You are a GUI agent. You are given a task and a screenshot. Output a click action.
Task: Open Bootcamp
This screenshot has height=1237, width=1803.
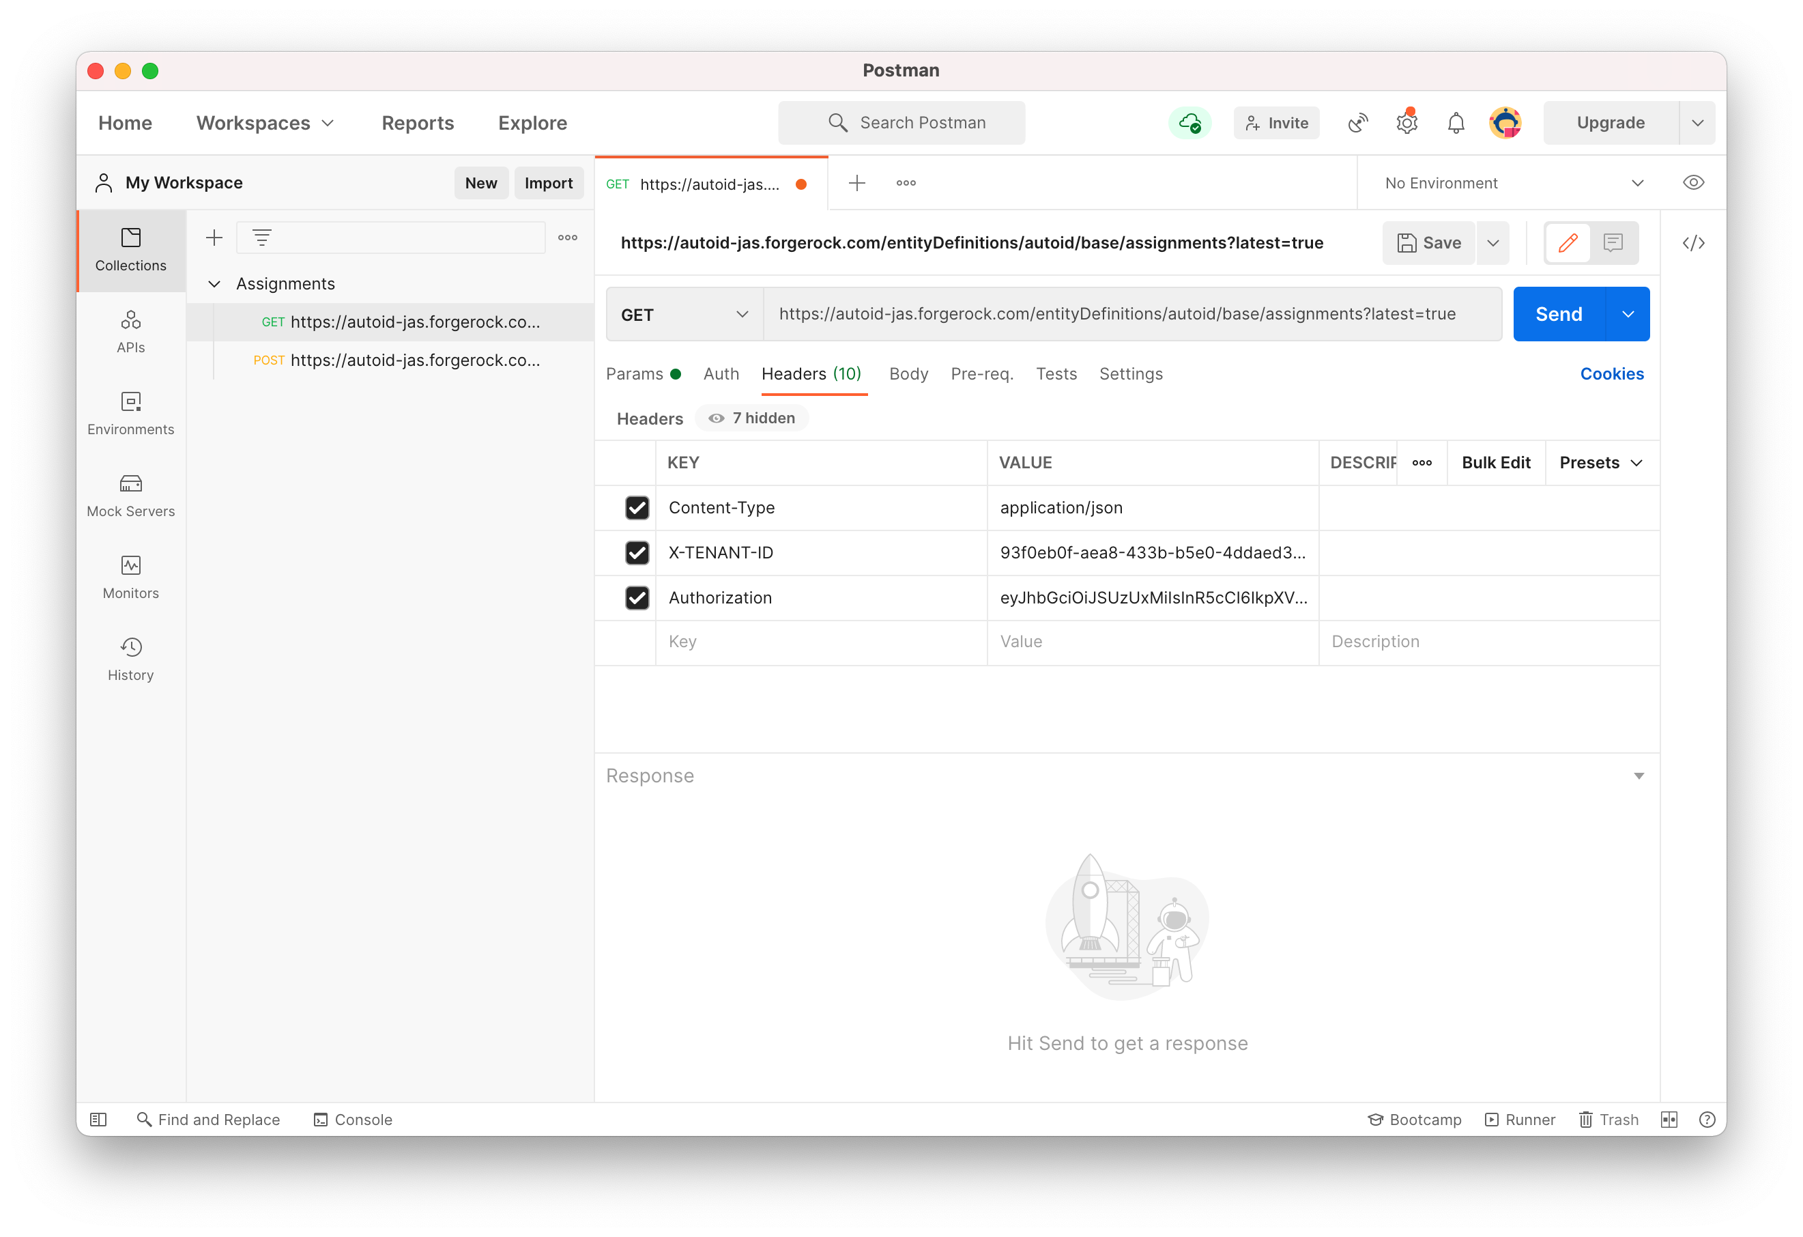click(1414, 1119)
